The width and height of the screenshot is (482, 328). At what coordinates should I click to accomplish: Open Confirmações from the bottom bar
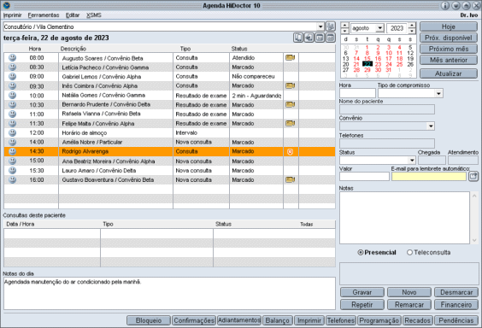194,320
